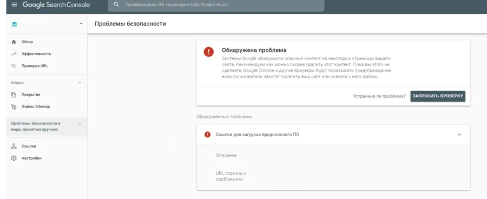Click red warning icon beside malware links
The width and height of the screenshot is (487, 199).
[x=207, y=135]
